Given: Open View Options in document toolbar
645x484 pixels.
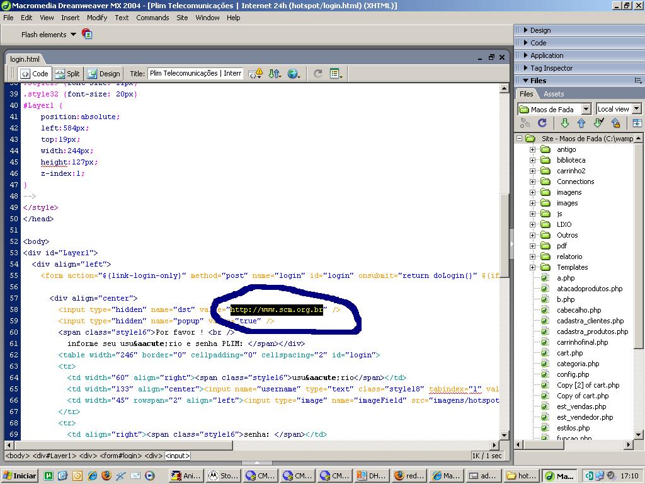Looking at the screenshot, I should (x=336, y=74).
